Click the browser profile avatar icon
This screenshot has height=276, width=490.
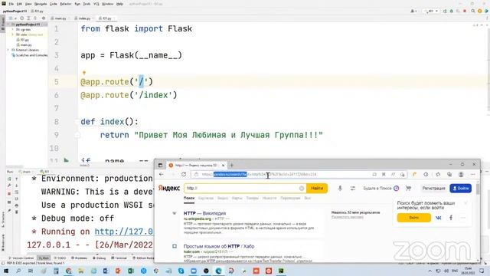point(461,174)
